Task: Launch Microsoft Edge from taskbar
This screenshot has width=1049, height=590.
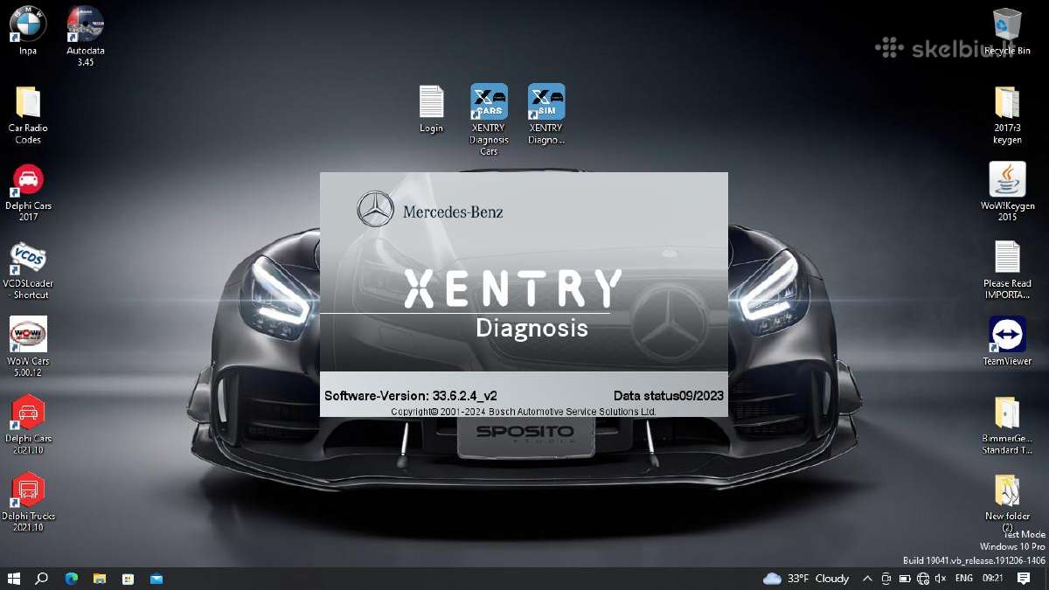Action: coord(72,579)
